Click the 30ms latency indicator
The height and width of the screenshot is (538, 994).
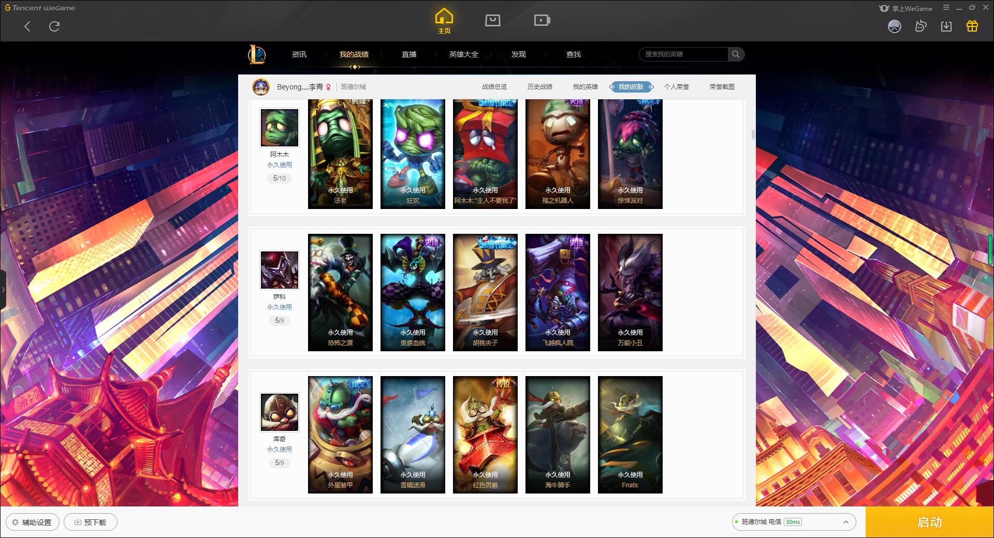pyautogui.click(x=793, y=522)
